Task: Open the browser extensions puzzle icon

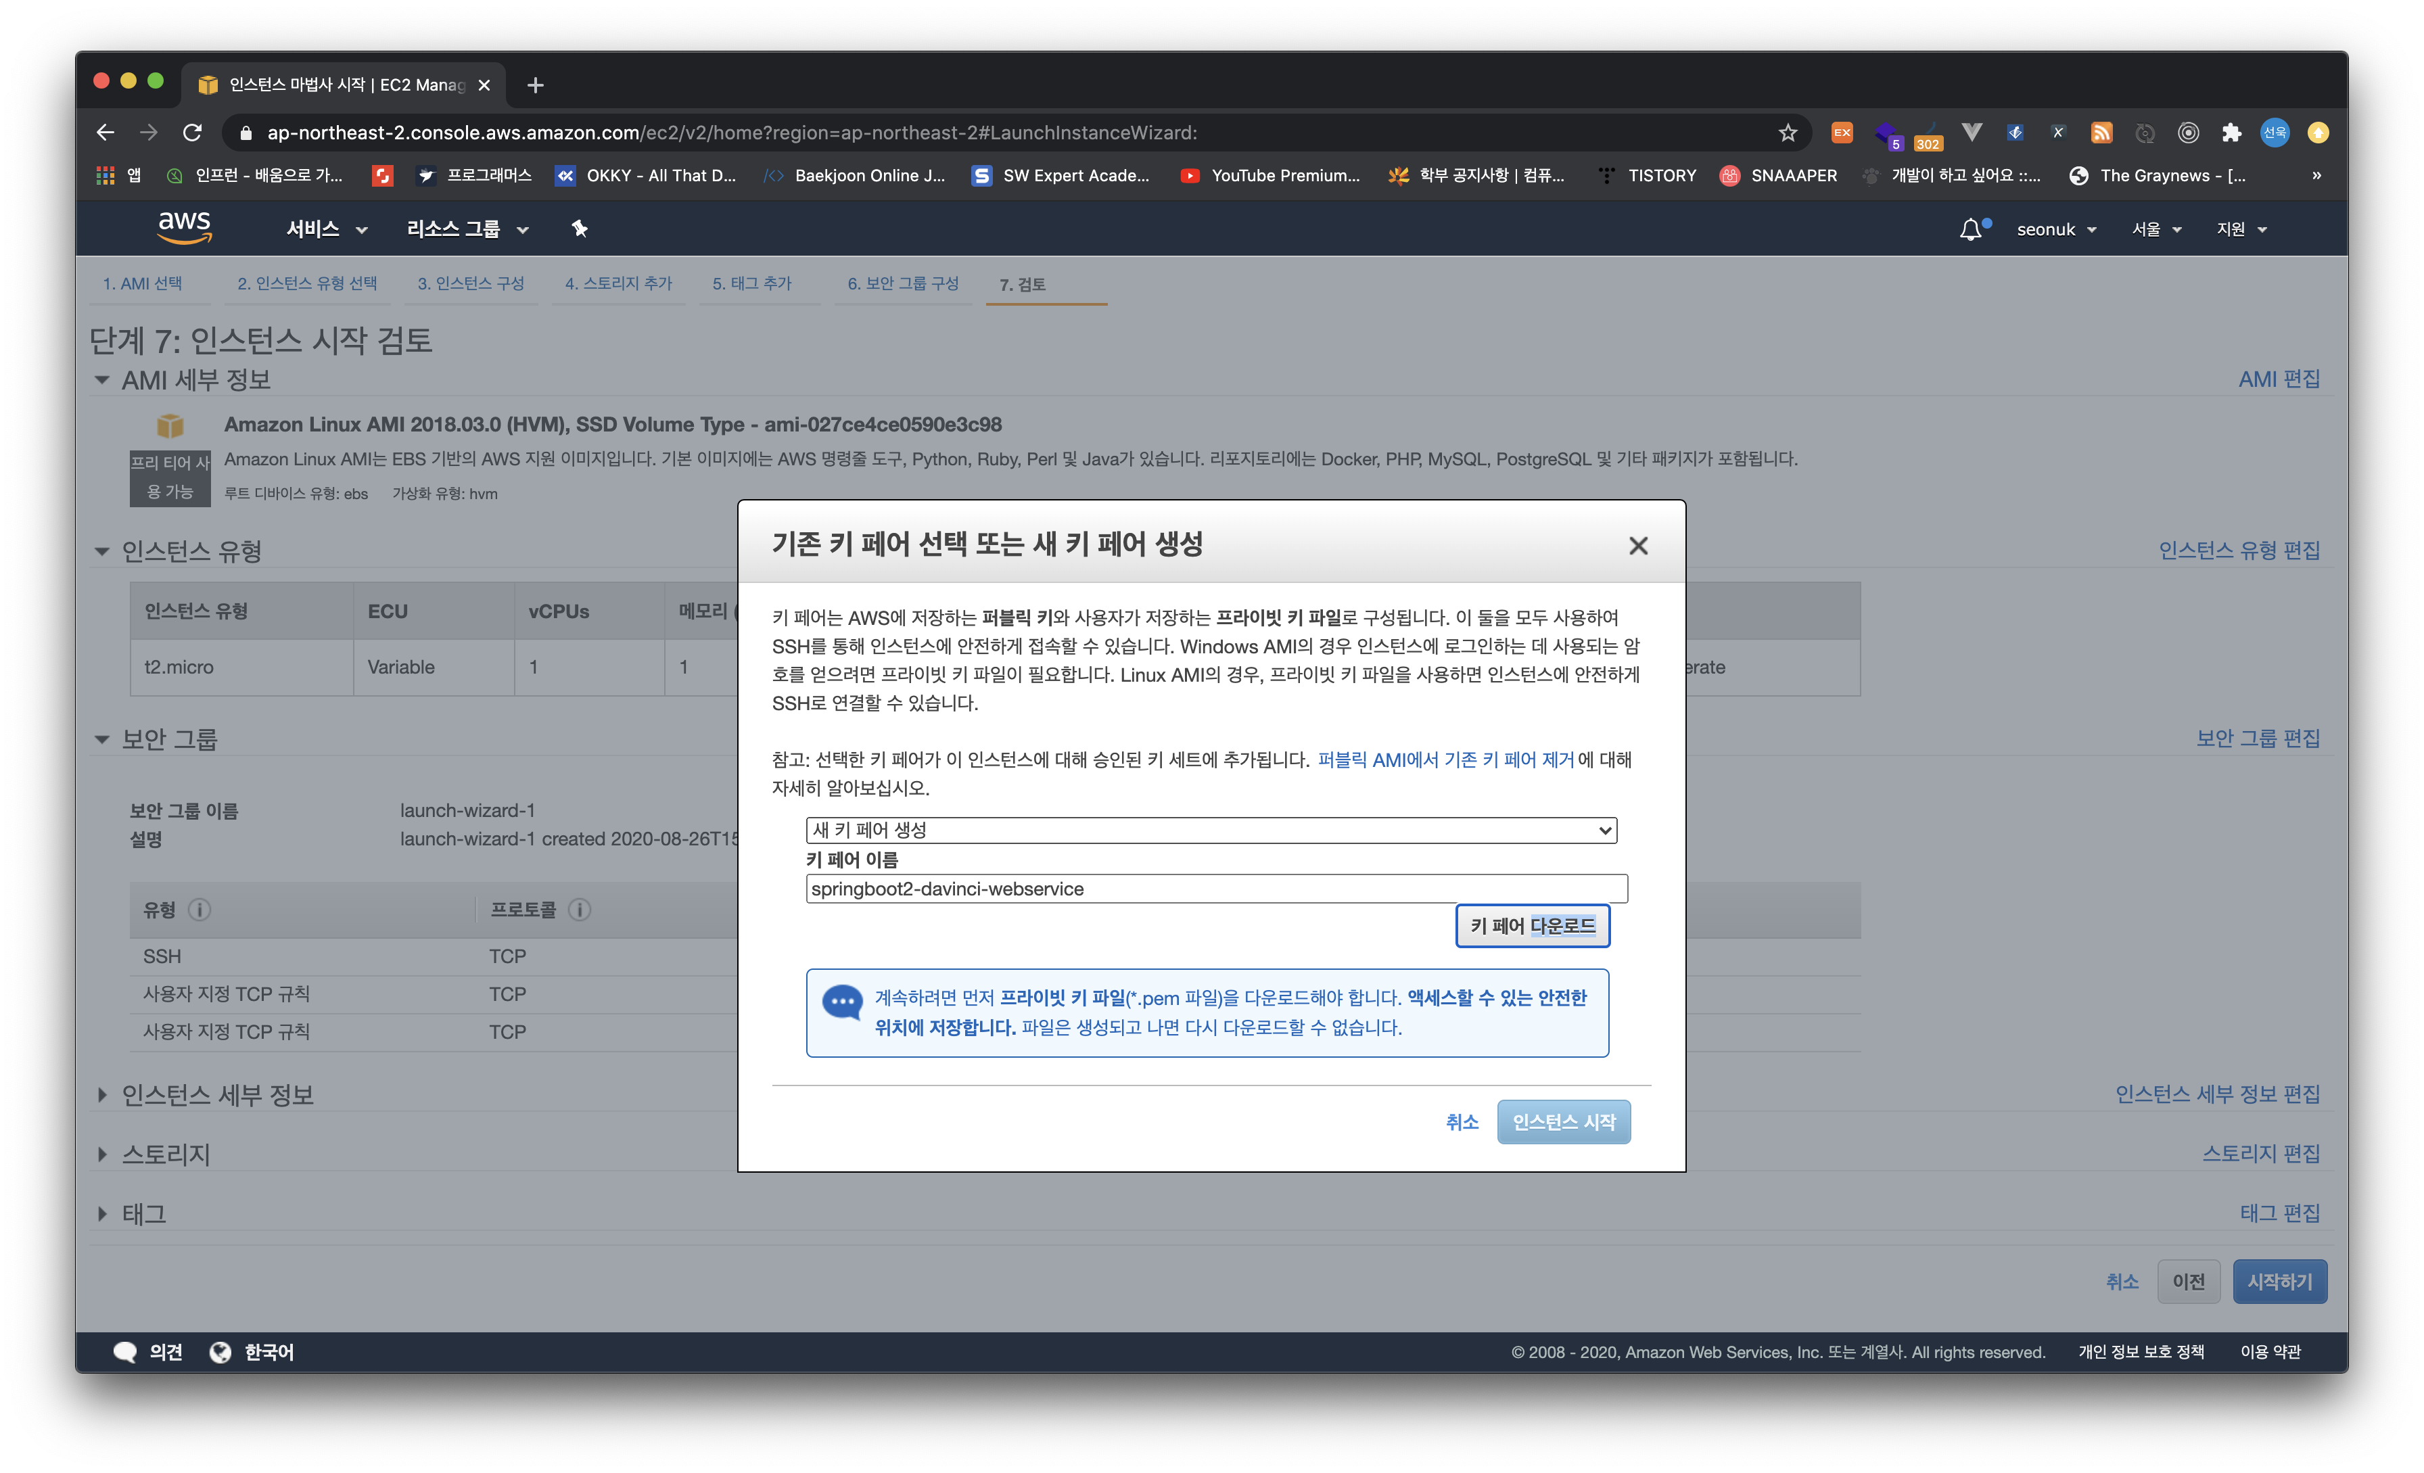Action: point(2231,133)
